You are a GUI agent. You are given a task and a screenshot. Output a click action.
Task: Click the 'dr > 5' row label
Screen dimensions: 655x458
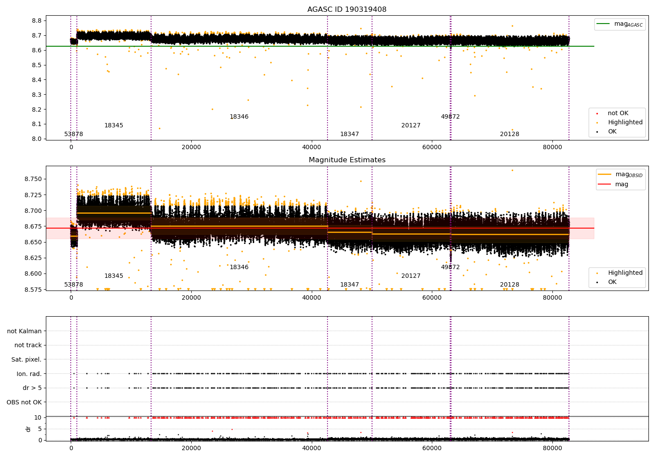pyautogui.click(x=32, y=388)
